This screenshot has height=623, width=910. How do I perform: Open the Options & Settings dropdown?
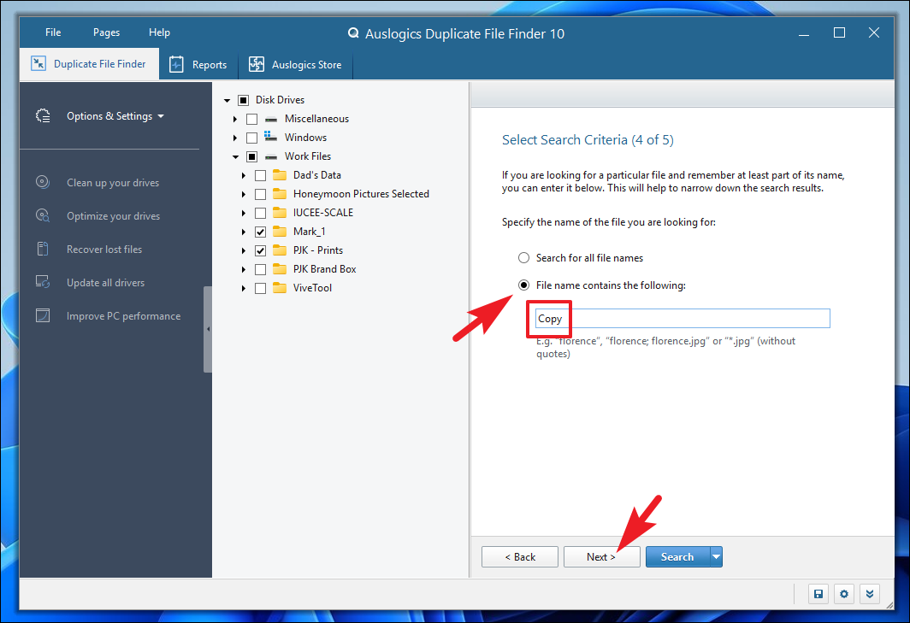pos(115,116)
